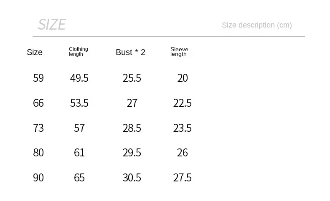Click bust value 25.5

[x=132, y=78]
